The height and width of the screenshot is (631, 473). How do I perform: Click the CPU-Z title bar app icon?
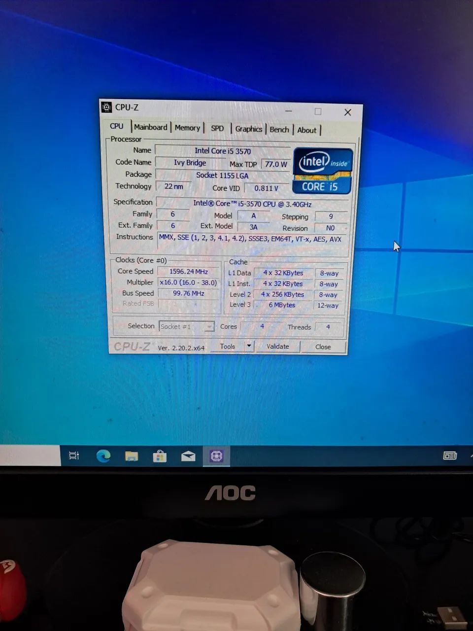(106, 107)
